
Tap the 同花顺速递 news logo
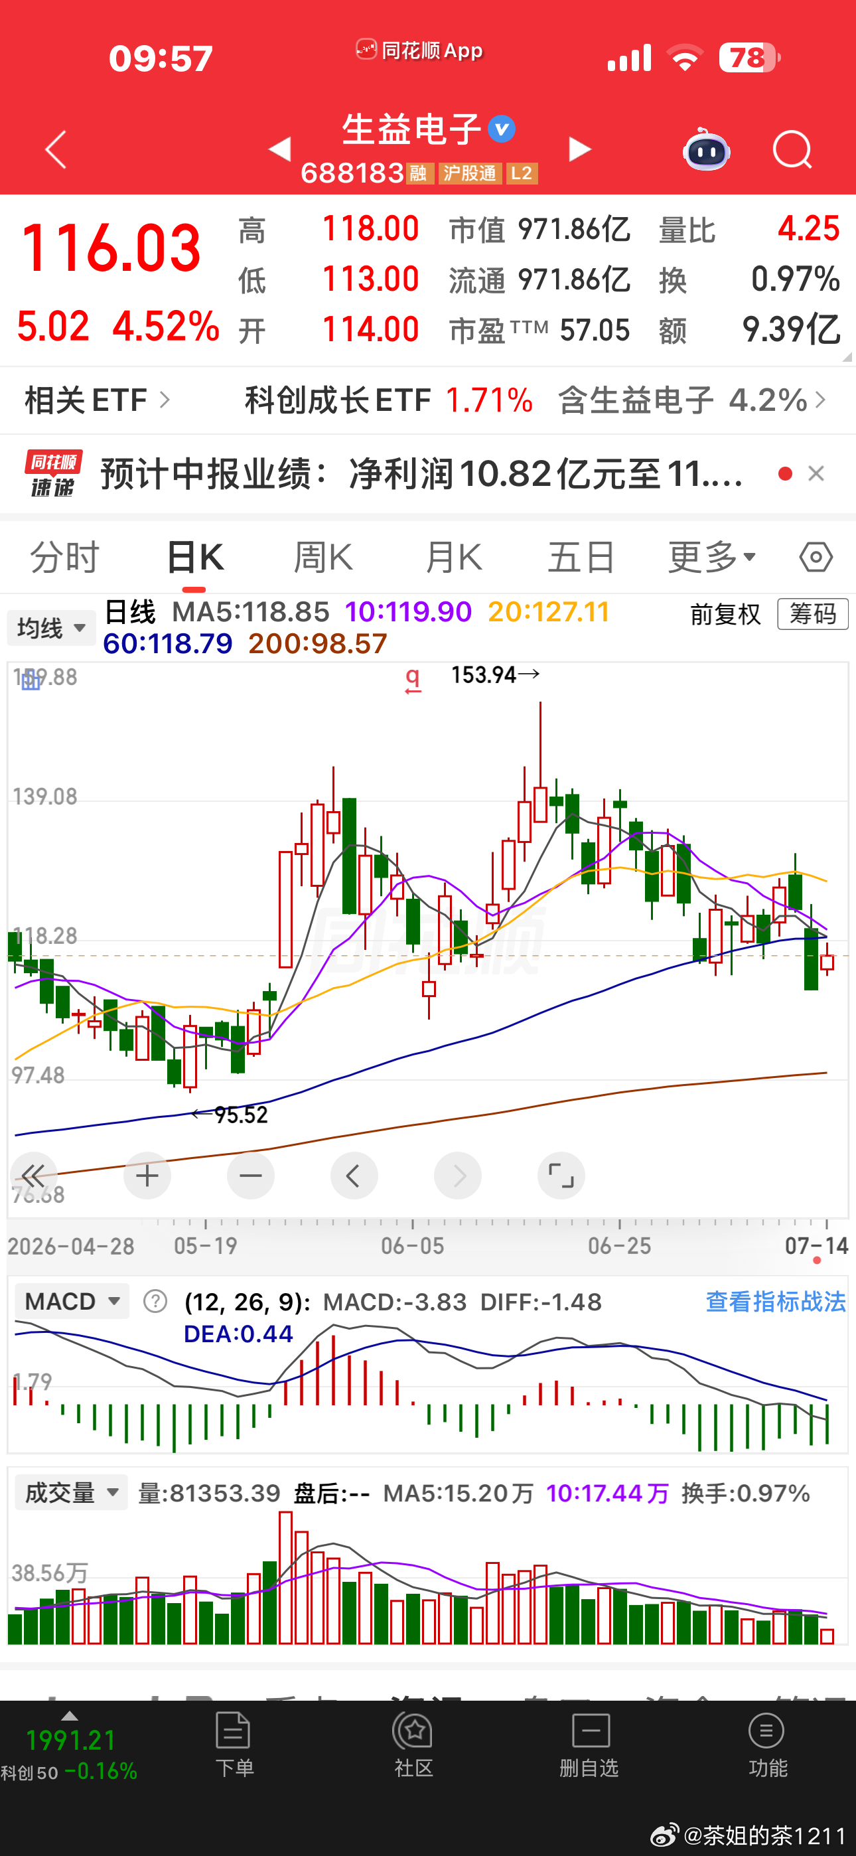coord(53,473)
